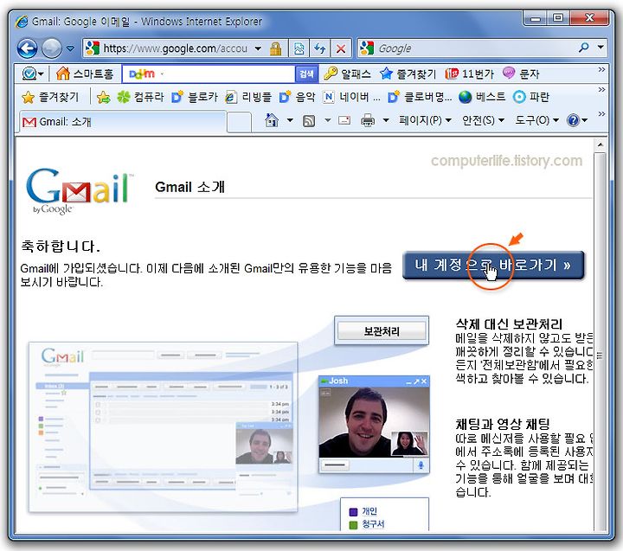623x551 pixels.
Task: Click the Home page icon
Action: 272,120
